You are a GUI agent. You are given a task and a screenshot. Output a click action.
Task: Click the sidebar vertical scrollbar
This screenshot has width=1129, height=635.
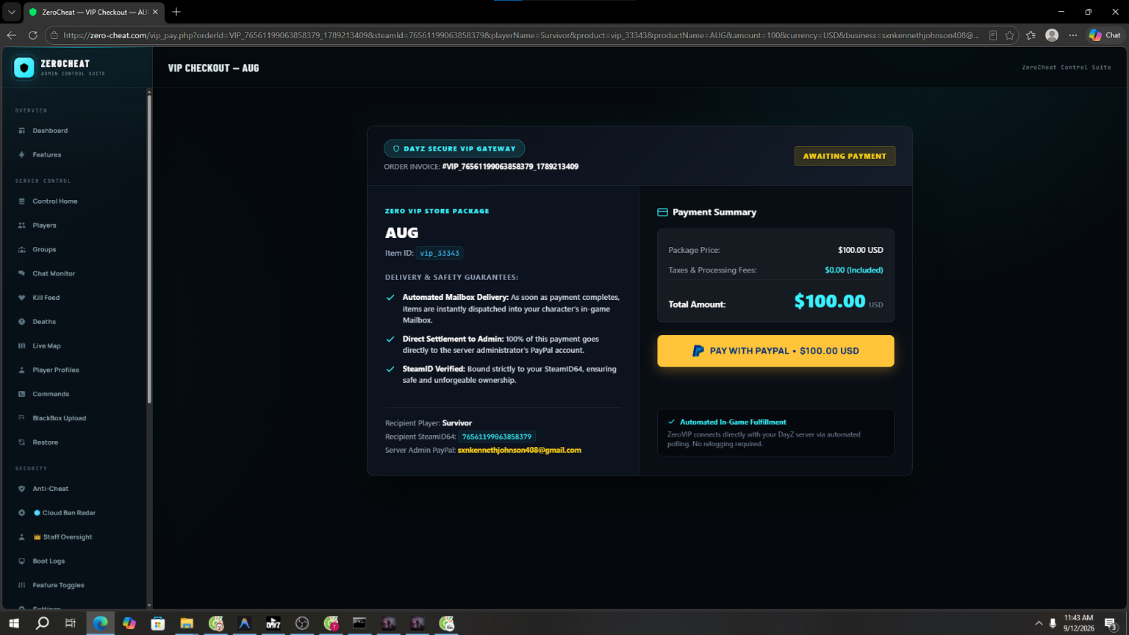click(x=149, y=250)
